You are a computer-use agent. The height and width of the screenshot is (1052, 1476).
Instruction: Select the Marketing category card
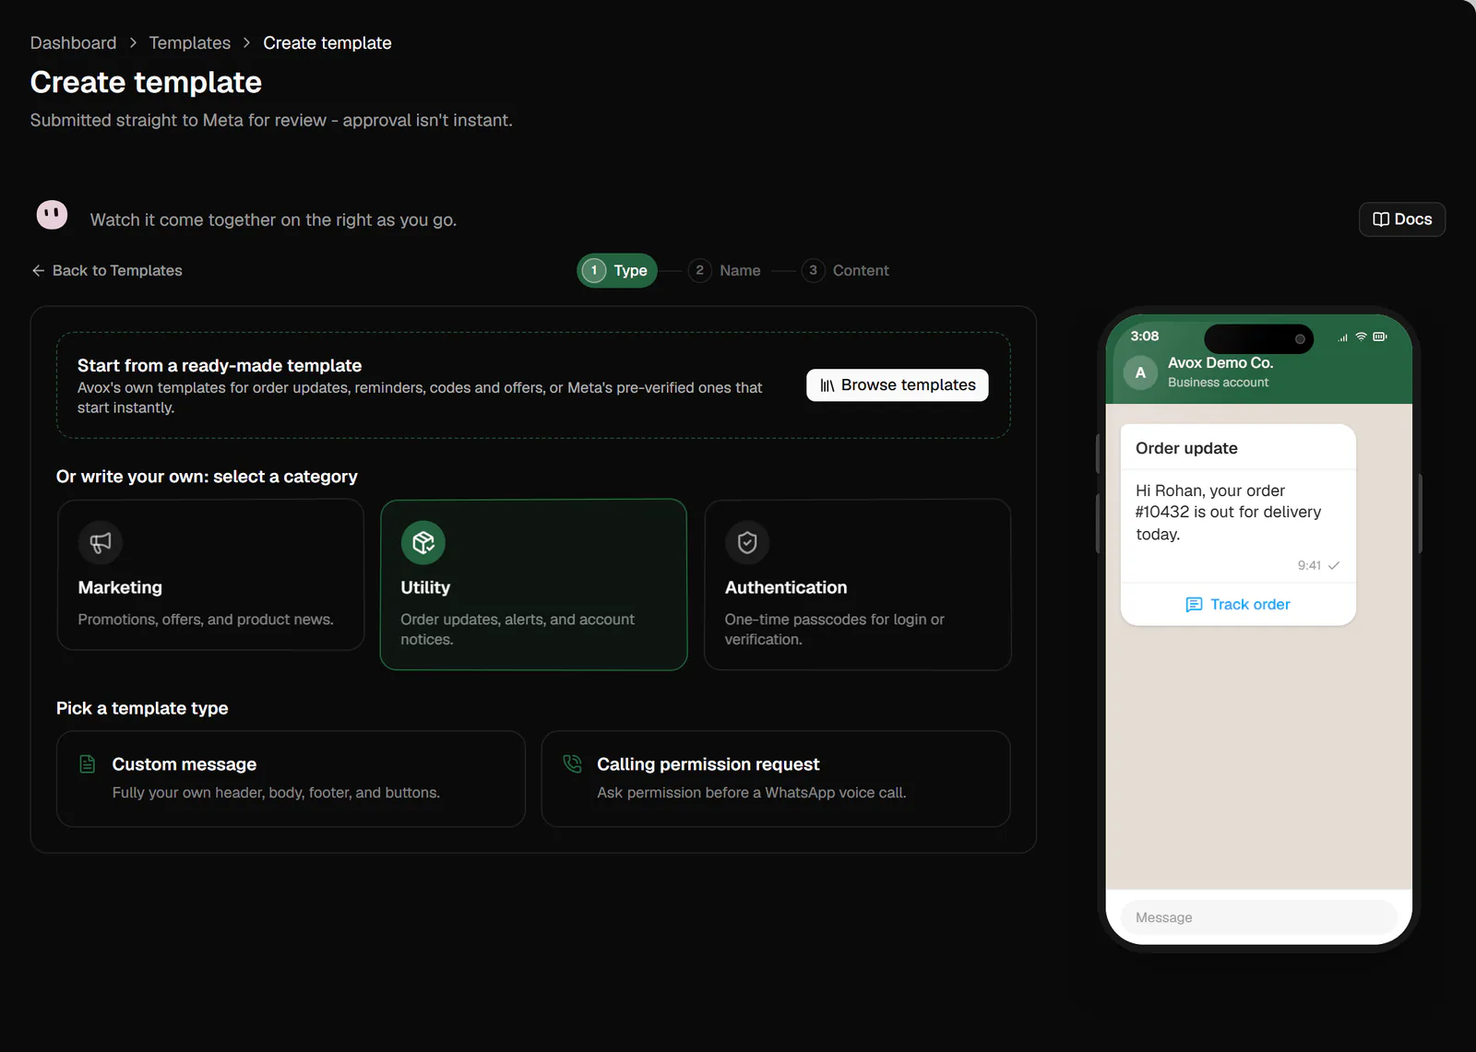210,574
